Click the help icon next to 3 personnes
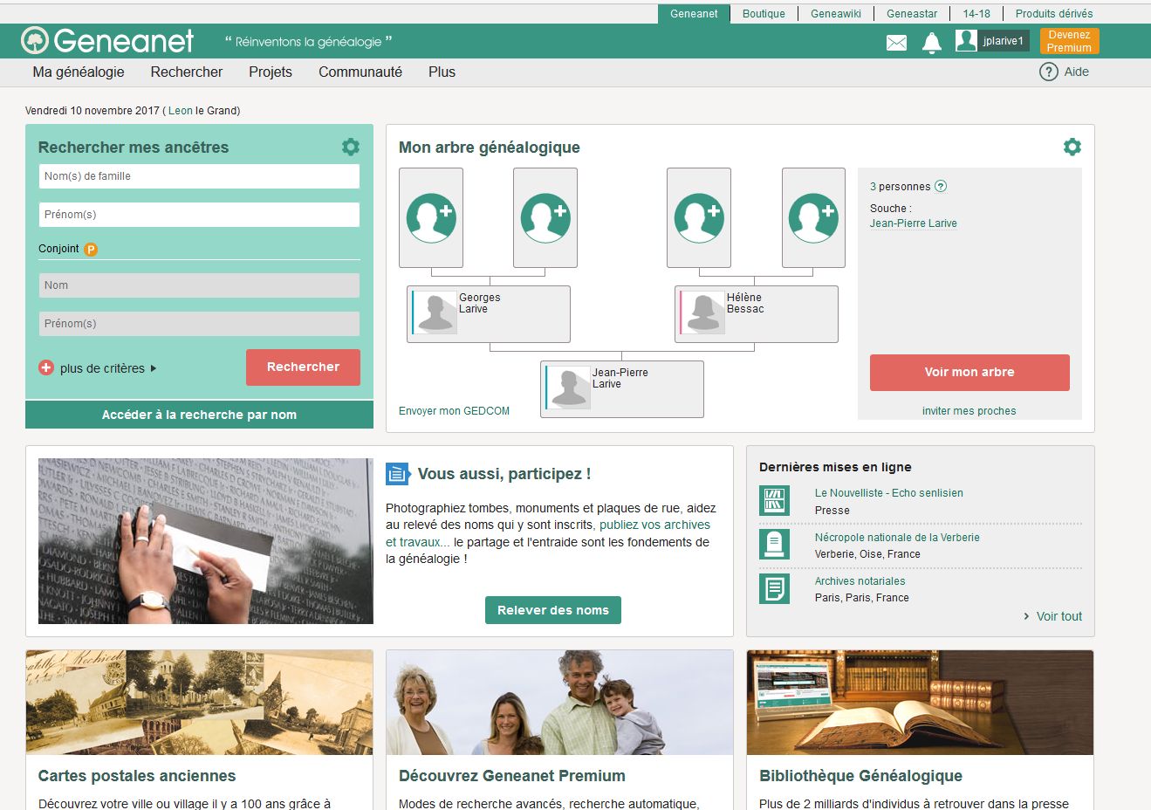Viewport: 1151px width, 810px height. 941,186
